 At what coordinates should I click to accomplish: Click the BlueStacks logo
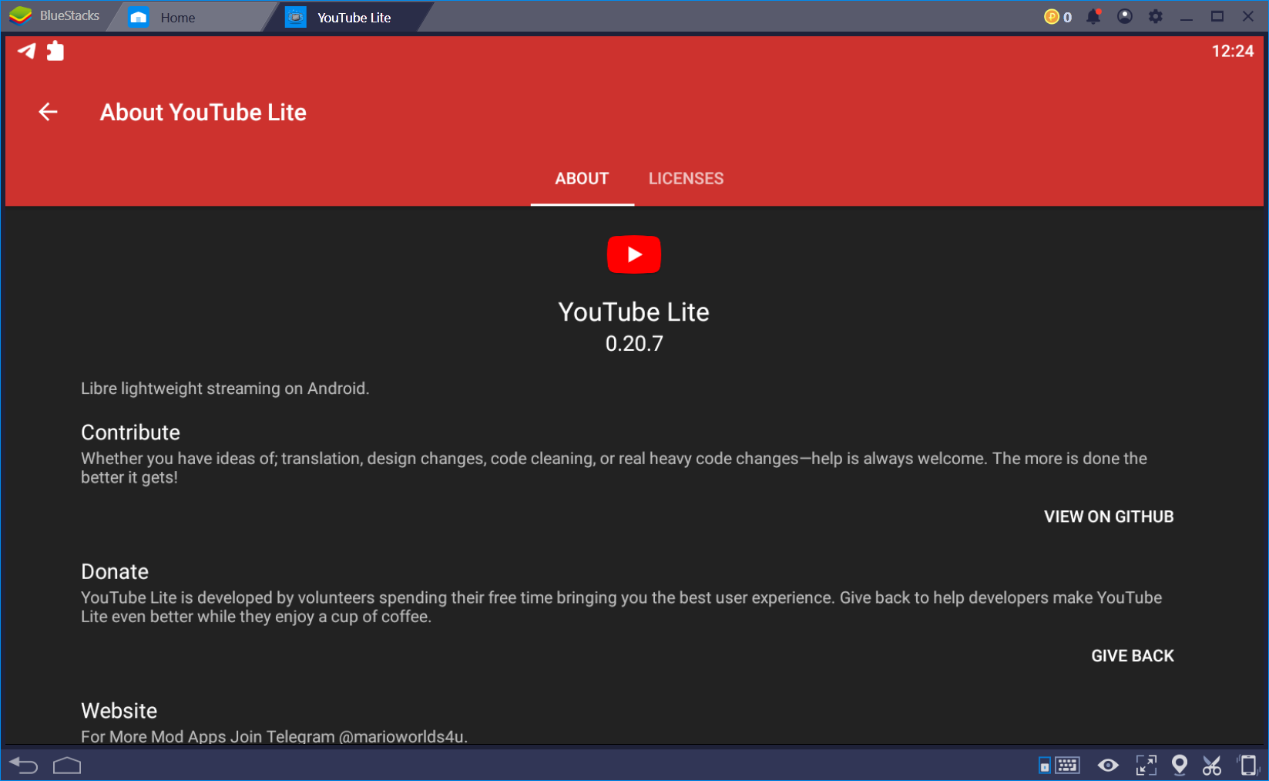[20, 15]
